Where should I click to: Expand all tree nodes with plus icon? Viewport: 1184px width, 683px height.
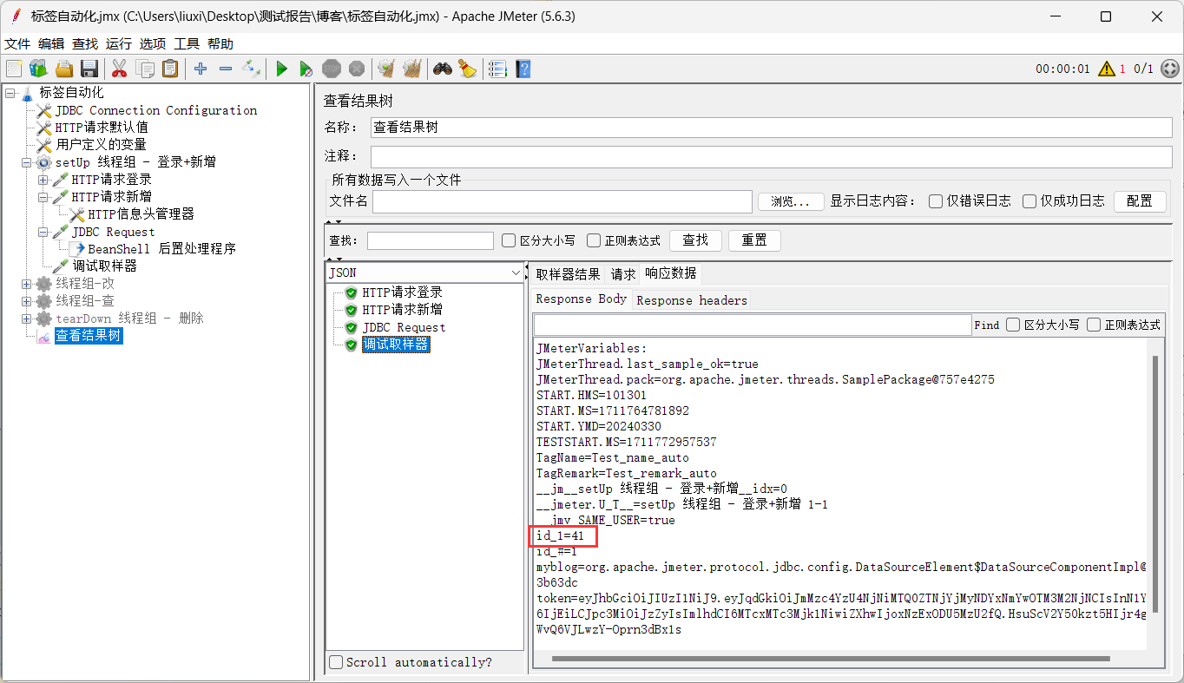pos(201,69)
